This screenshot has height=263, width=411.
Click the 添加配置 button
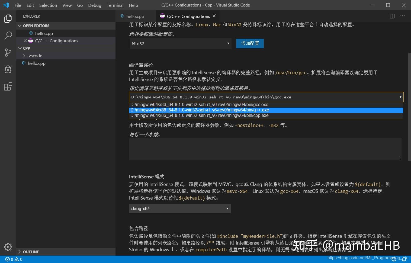click(250, 43)
